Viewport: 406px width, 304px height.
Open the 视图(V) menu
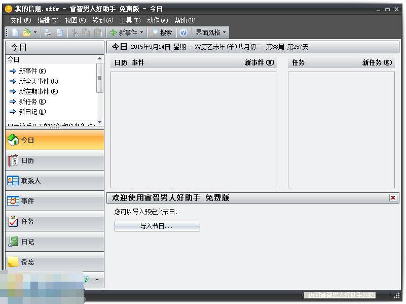click(x=76, y=20)
